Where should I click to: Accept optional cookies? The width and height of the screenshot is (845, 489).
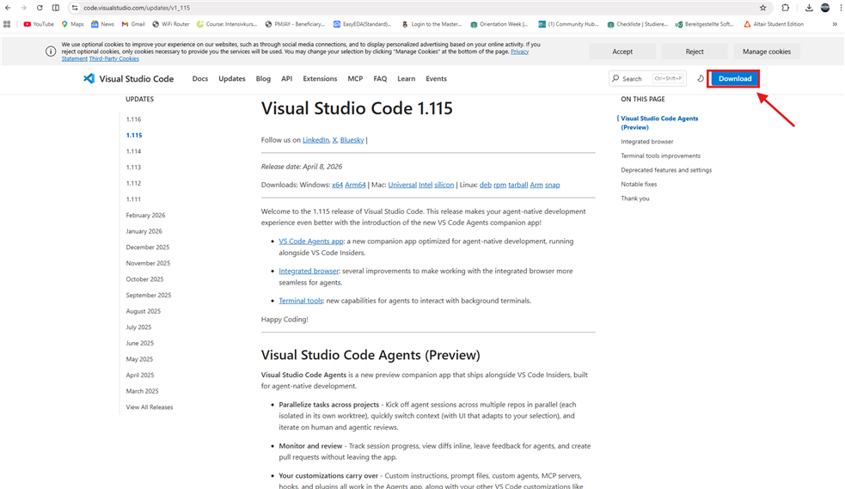pos(622,52)
